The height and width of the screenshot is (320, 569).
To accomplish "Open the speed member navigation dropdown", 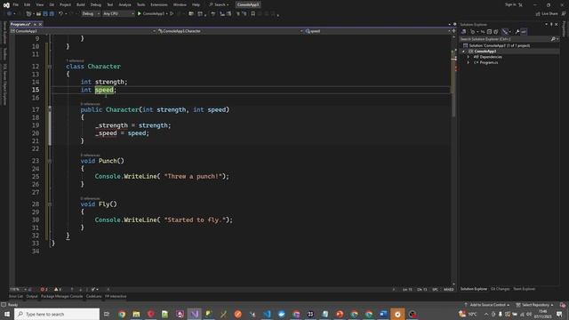I will click(378, 31).
